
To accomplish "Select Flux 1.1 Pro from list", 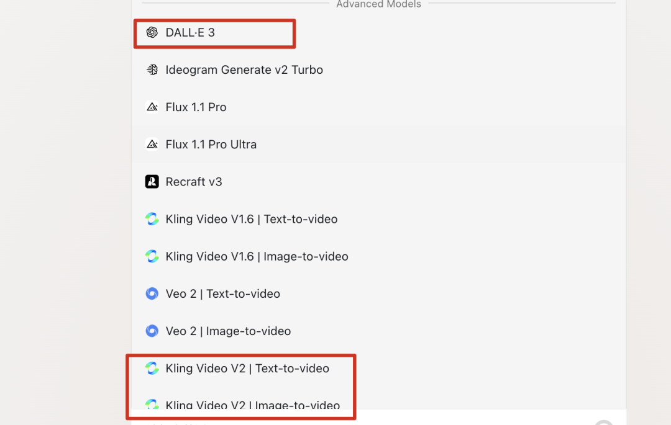I will (x=379, y=107).
